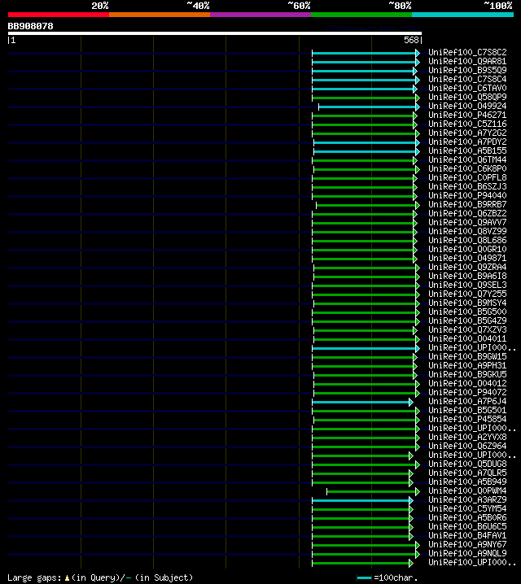The height and width of the screenshot is (584, 521).
Task: Select the UniRef100_O04011 label
Action: tap(467, 338)
